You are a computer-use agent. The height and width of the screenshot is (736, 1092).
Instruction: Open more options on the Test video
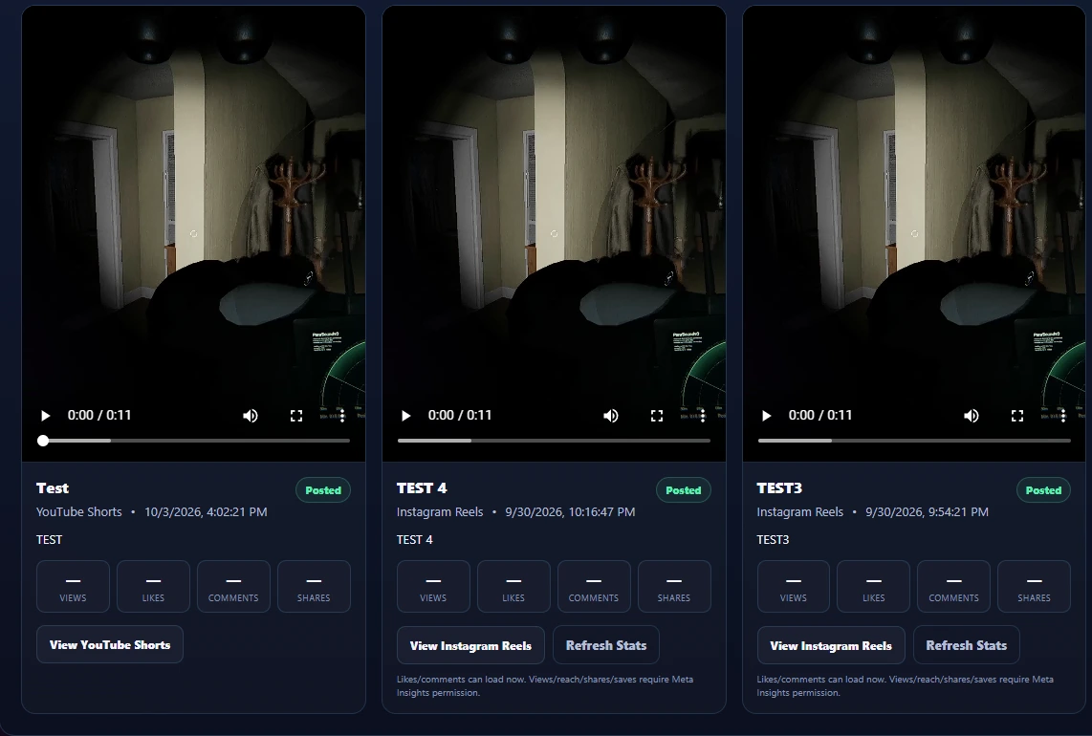coord(342,416)
